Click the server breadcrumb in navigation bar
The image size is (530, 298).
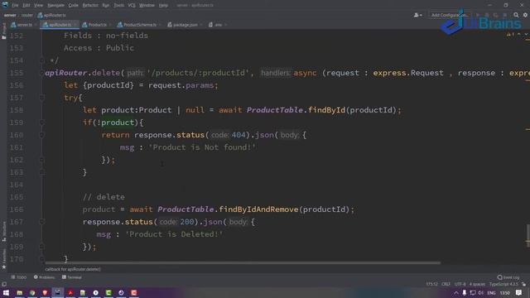tap(10, 15)
